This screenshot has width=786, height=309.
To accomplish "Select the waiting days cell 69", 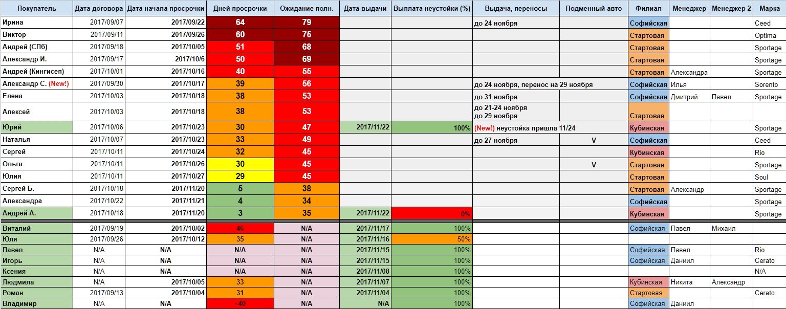I will pyautogui.click(x=307, y=59).
